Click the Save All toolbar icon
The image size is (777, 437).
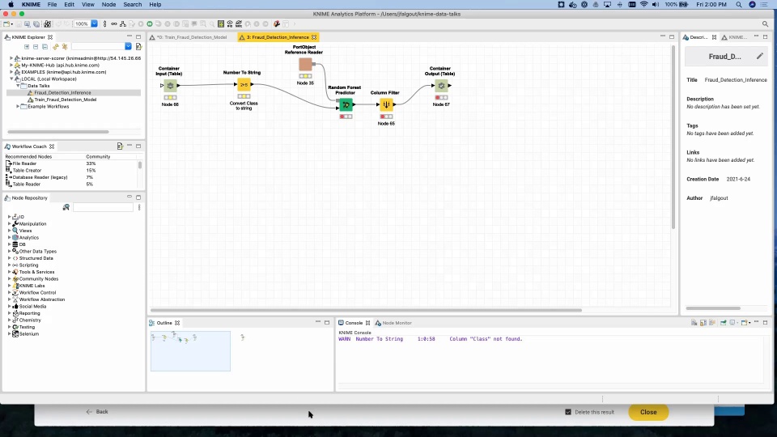click(36, 23)
